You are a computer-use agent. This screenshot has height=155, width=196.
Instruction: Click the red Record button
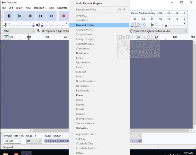tap(64, 16)
